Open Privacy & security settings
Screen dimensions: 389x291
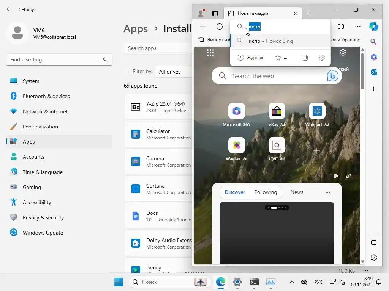tap(59, 217)
